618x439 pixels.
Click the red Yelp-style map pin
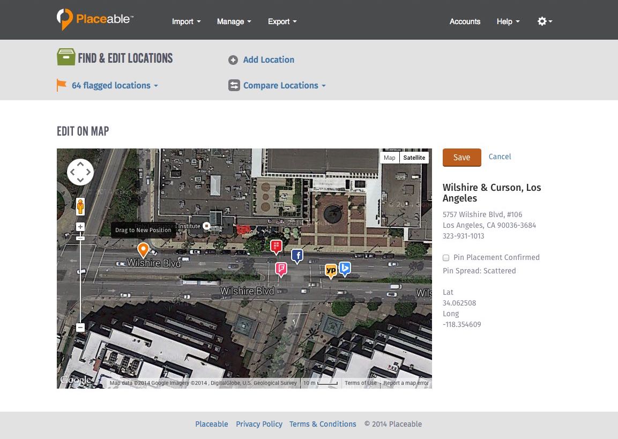tap(276, 246)
